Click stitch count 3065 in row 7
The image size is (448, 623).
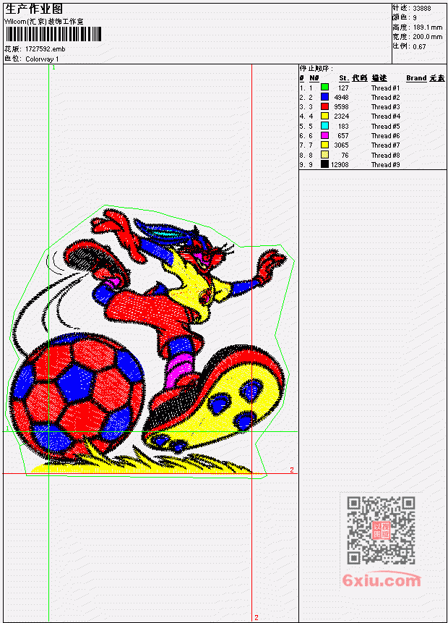[341, 145]
